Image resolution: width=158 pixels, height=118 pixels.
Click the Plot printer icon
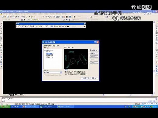pyautogui.click(x=11, y=17)
